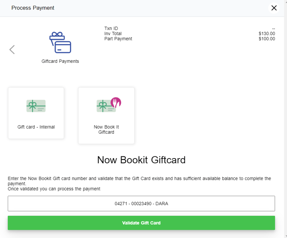The image size is (287, 238).
Task: Select the Gift card - Internal card icon
Action: pos(36,106)
